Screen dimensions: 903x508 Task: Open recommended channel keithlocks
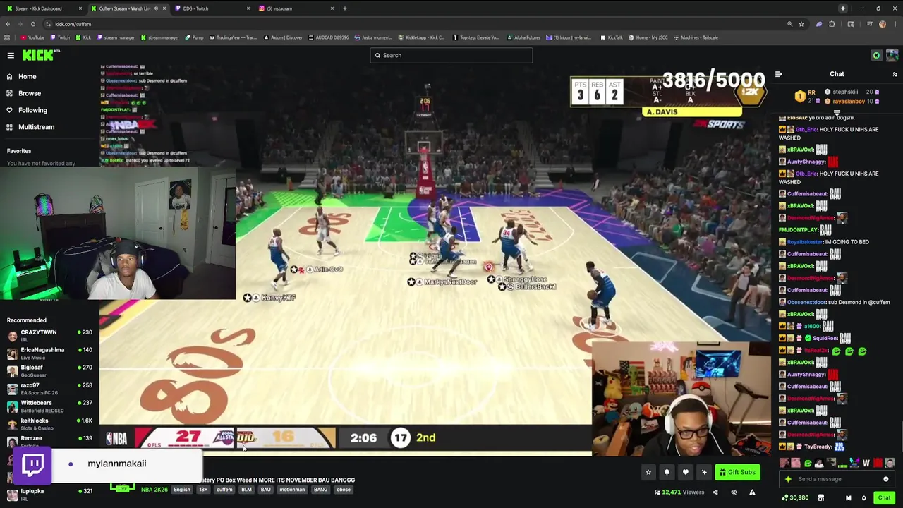coord(49,423)
